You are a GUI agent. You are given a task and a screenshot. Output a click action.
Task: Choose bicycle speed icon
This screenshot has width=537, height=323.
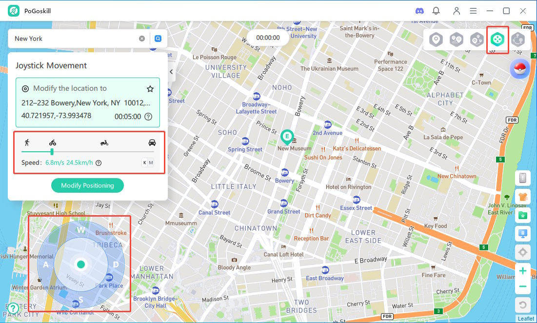click(x=52, y=142)
